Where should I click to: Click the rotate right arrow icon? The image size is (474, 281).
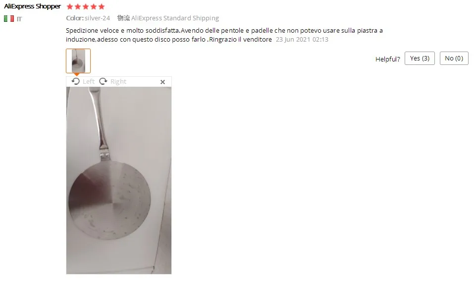coord(103,81)
